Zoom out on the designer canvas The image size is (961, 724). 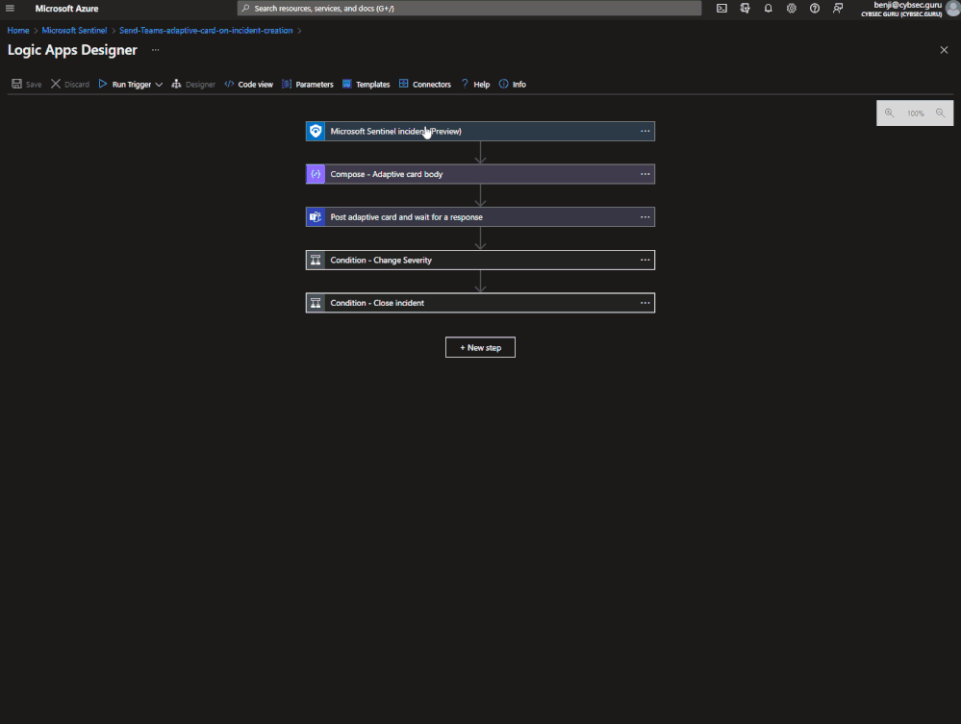[940, 113]
